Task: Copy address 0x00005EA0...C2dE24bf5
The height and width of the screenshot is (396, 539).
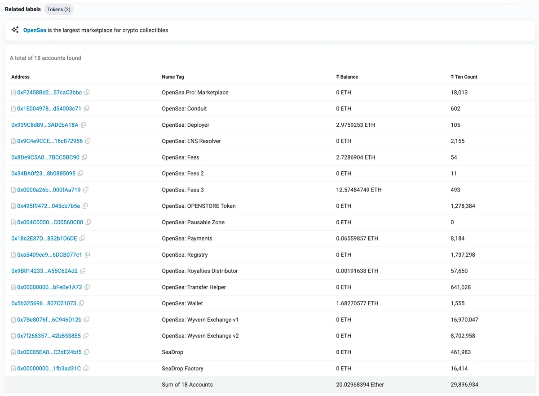Action: (87, 352)
